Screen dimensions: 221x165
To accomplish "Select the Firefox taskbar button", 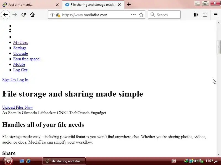I will pos(64,161).
